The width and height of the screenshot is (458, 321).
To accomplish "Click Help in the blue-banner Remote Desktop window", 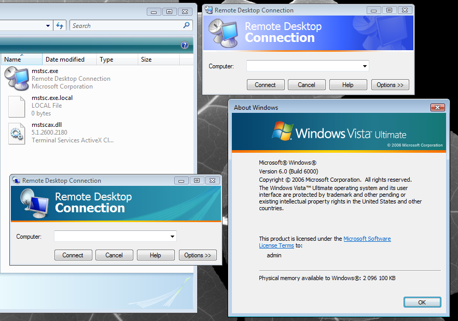I will 348,85.
